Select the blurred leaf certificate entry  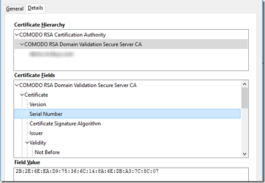pyautogui.click(x=52, y=54)
